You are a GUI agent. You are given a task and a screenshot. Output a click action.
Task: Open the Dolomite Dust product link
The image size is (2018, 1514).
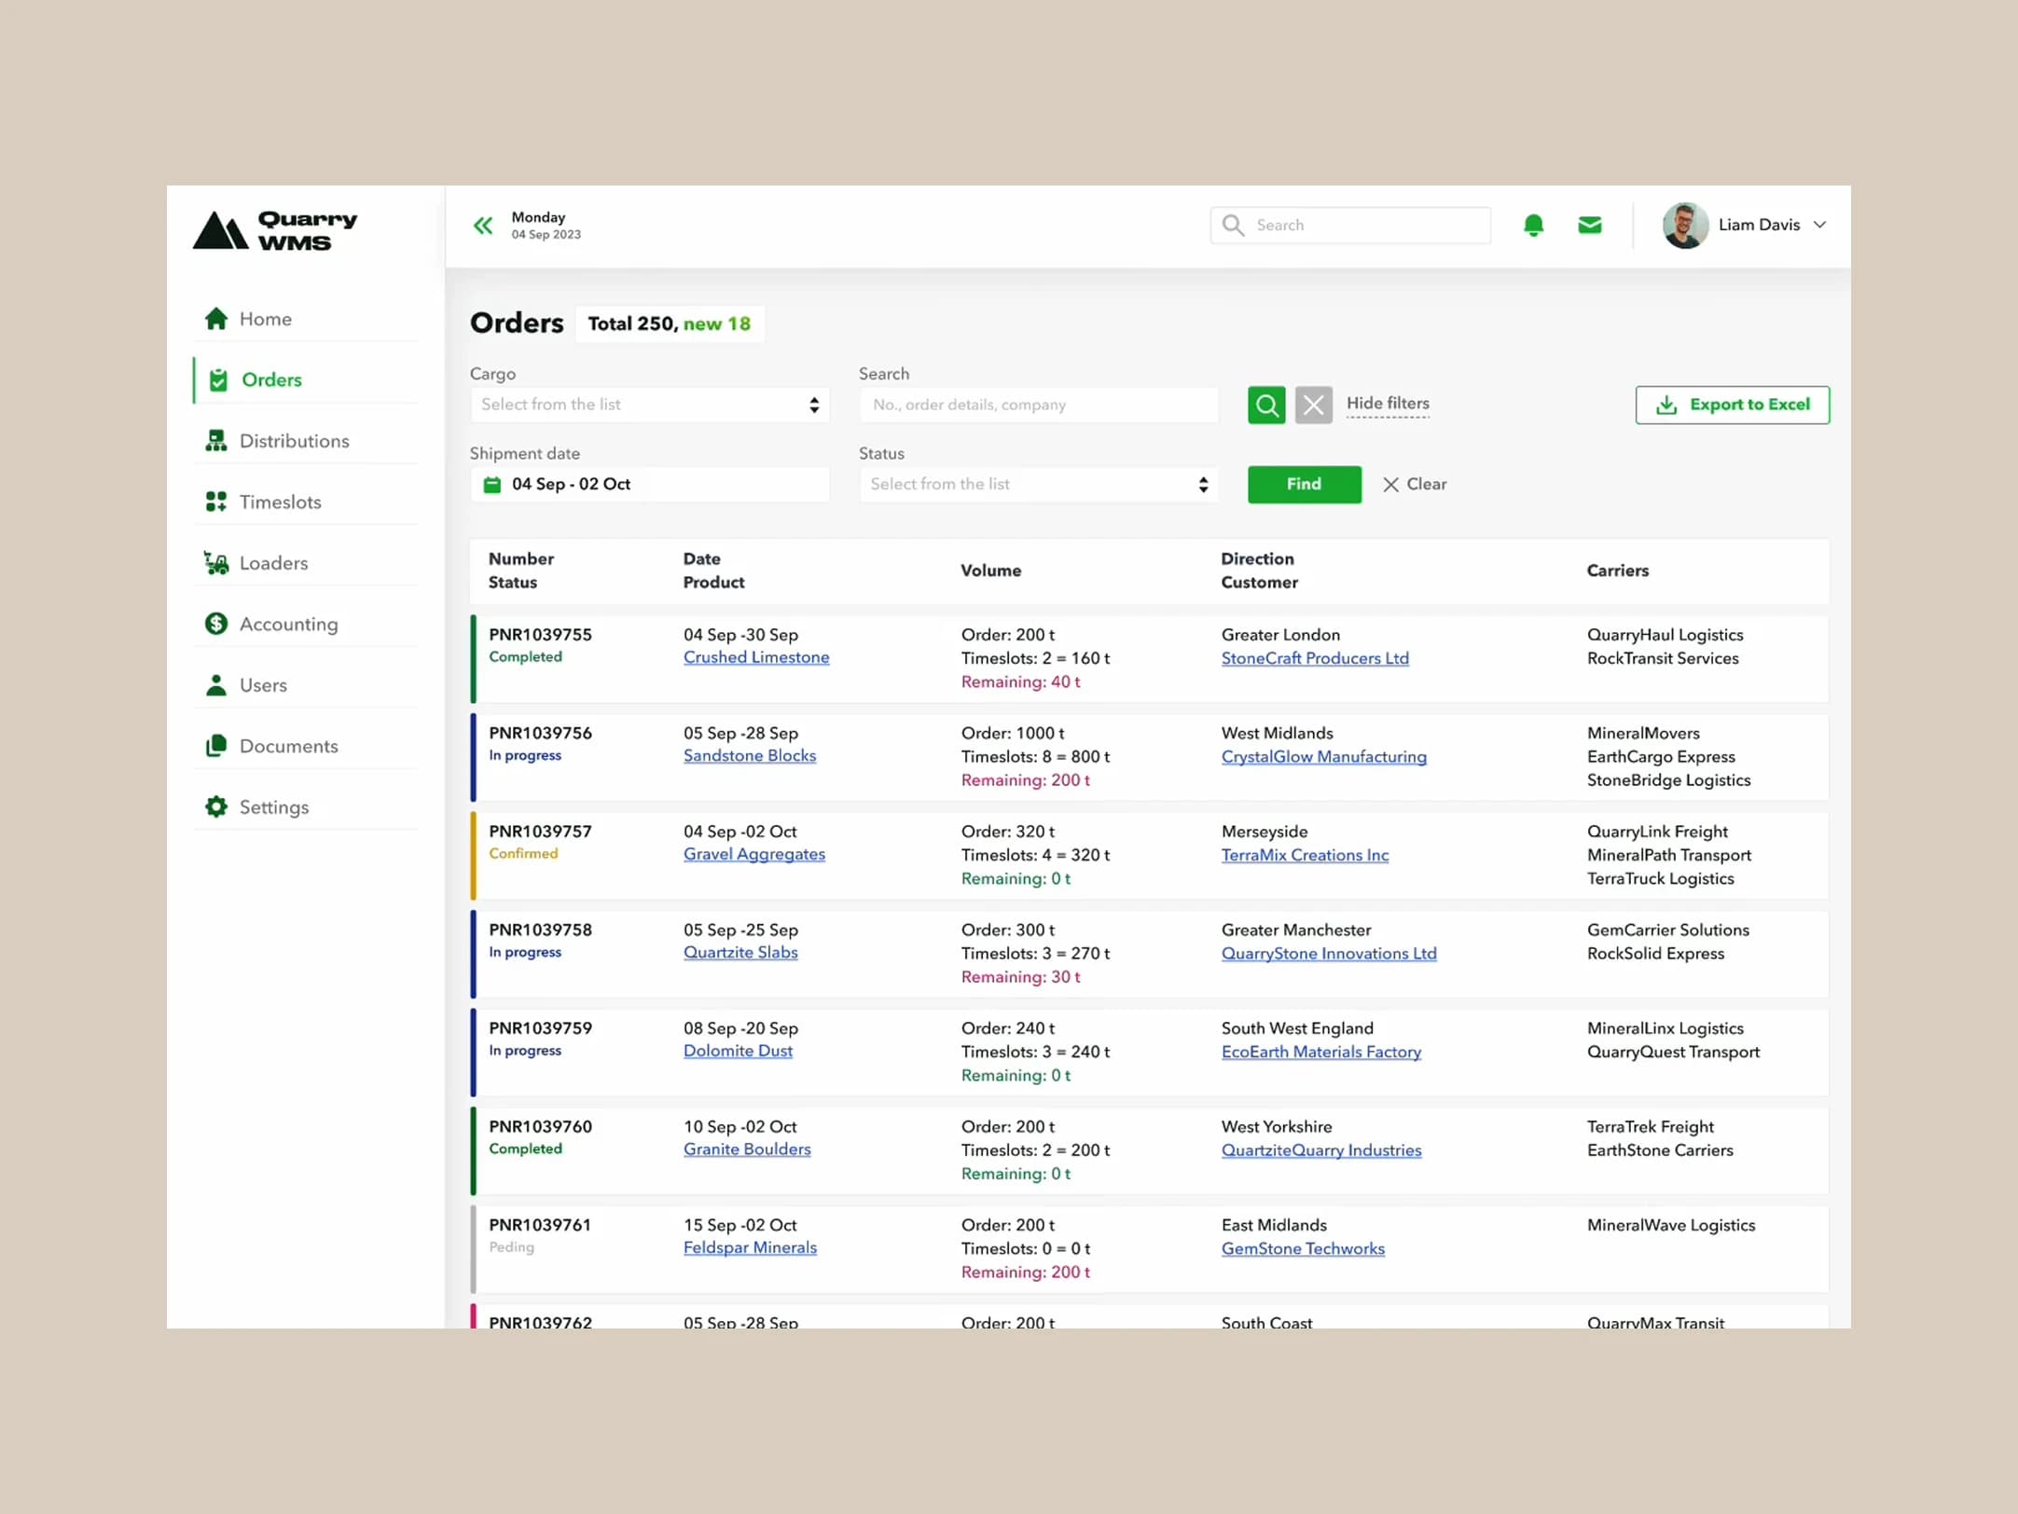(x=738, y=1051)
